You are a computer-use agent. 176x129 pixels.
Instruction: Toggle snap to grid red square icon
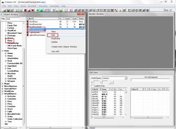click(x=25, y=11)
